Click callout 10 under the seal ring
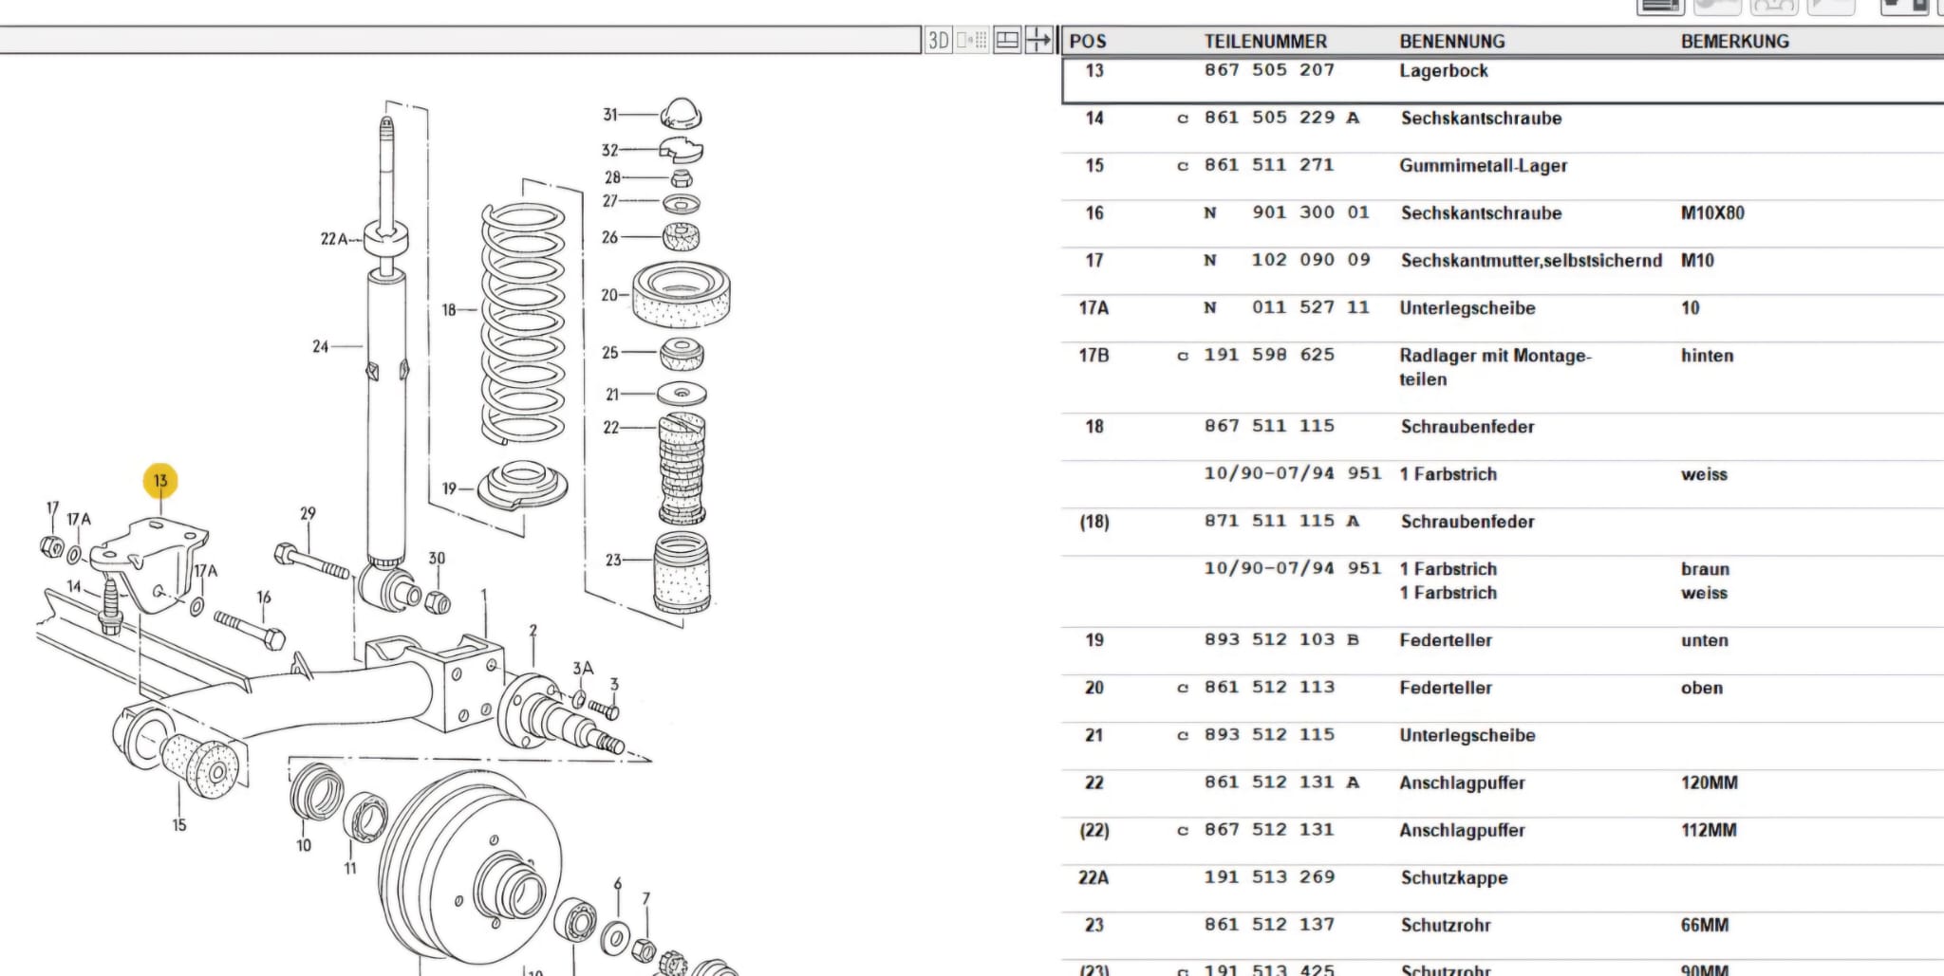Viewport: 1944px width, 976px height. click(304, 845)
